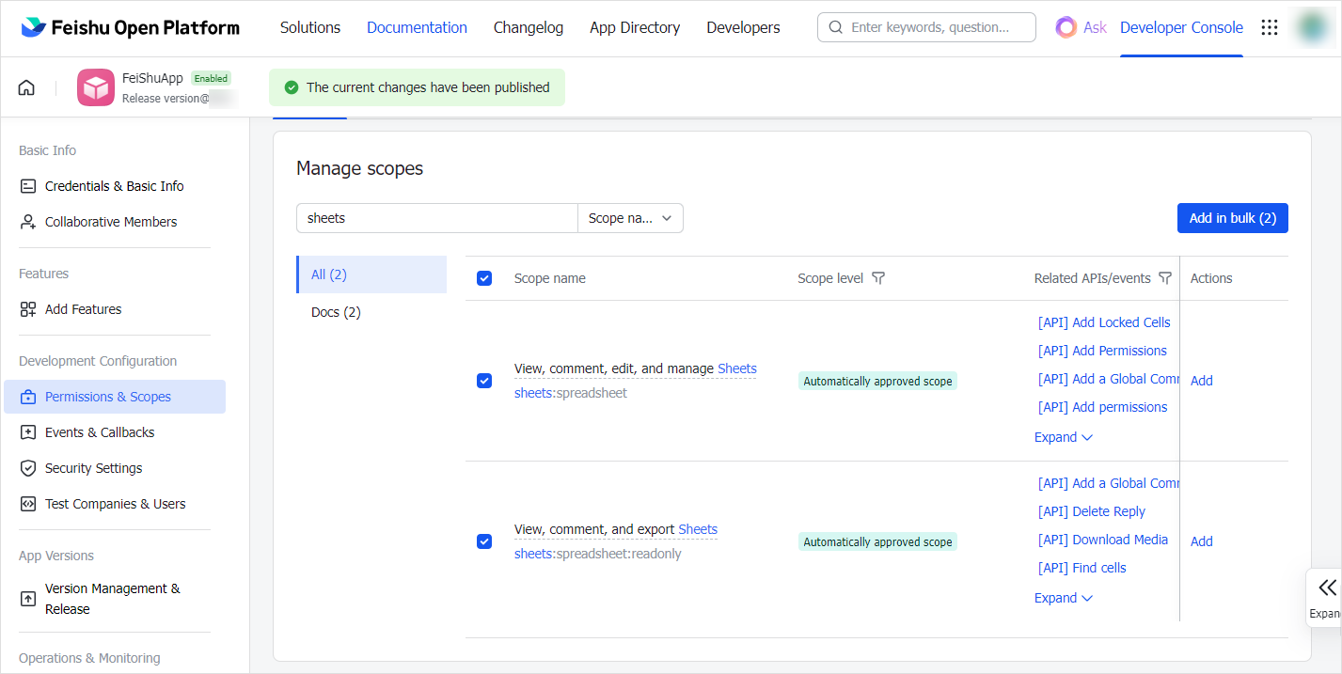The image size is (1342, 674).
Task: Open the lowercase [API] Add permissions link
Action: [x=1102, y=407]
